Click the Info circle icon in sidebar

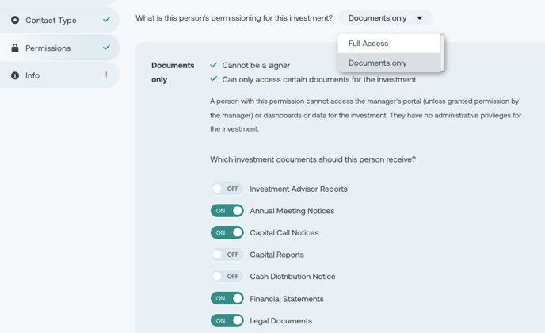15,75
